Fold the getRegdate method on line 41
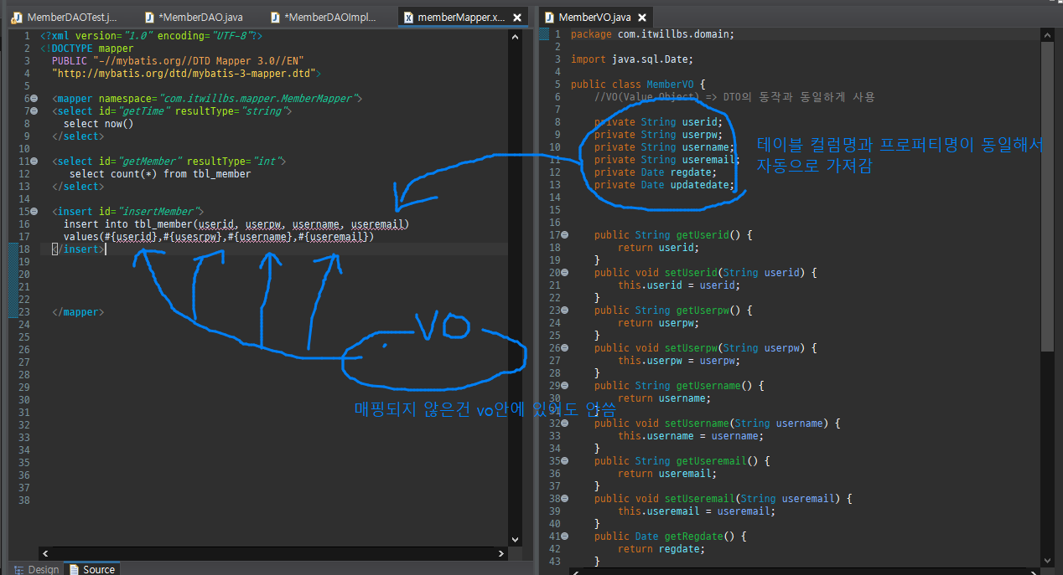The width and height of the screenshot is (1063, 575). (564, 536)
